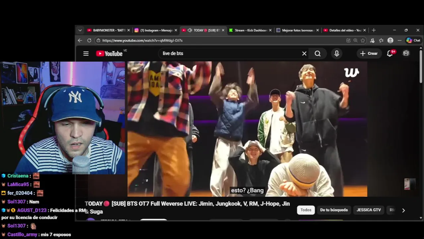
Task: Close the TODAY BTS tab
Action: coord(223,30)
